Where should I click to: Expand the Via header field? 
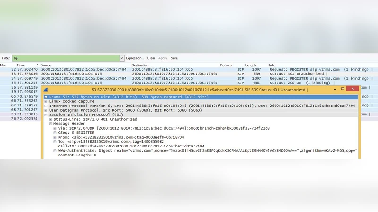point(55,128)
